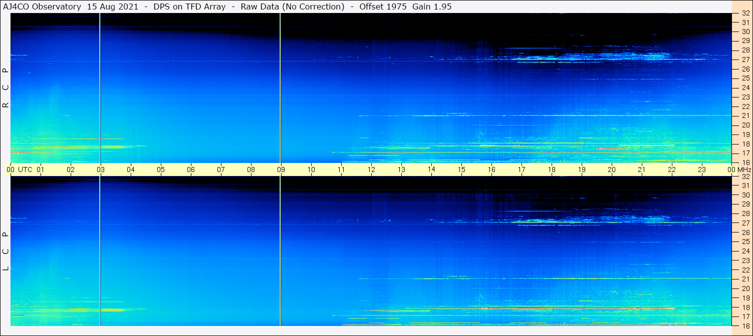
Task: Click the UTC label on time axis
Action: pos(25,169)
